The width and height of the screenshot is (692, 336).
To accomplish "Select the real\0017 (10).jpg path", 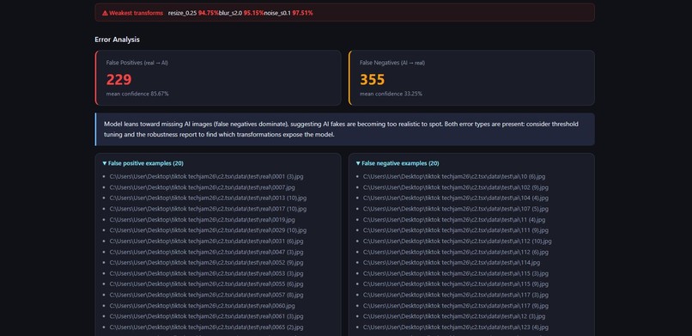I will tap(208, 209).
